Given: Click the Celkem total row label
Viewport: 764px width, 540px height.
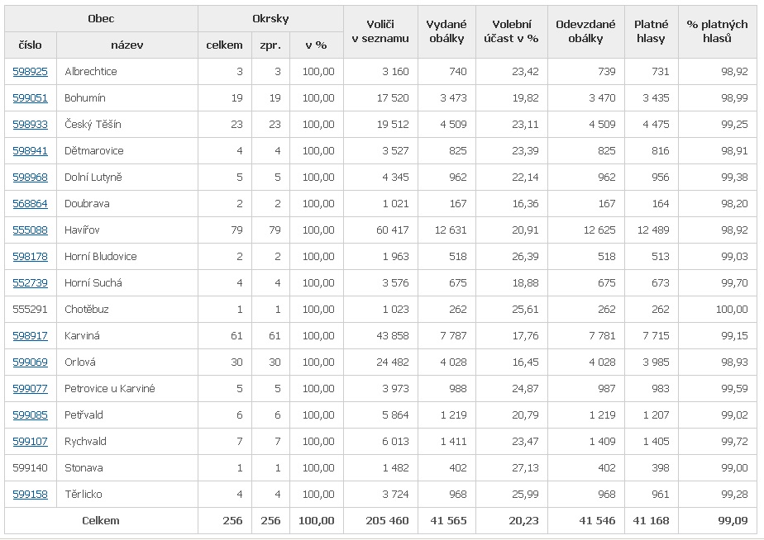Looking at the screenshot, I should (101, 520).
